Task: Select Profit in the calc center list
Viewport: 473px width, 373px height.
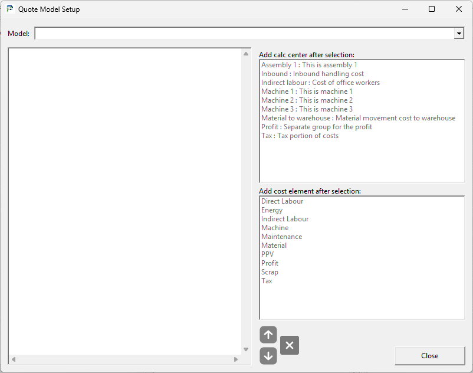Action: pos(316,126)
